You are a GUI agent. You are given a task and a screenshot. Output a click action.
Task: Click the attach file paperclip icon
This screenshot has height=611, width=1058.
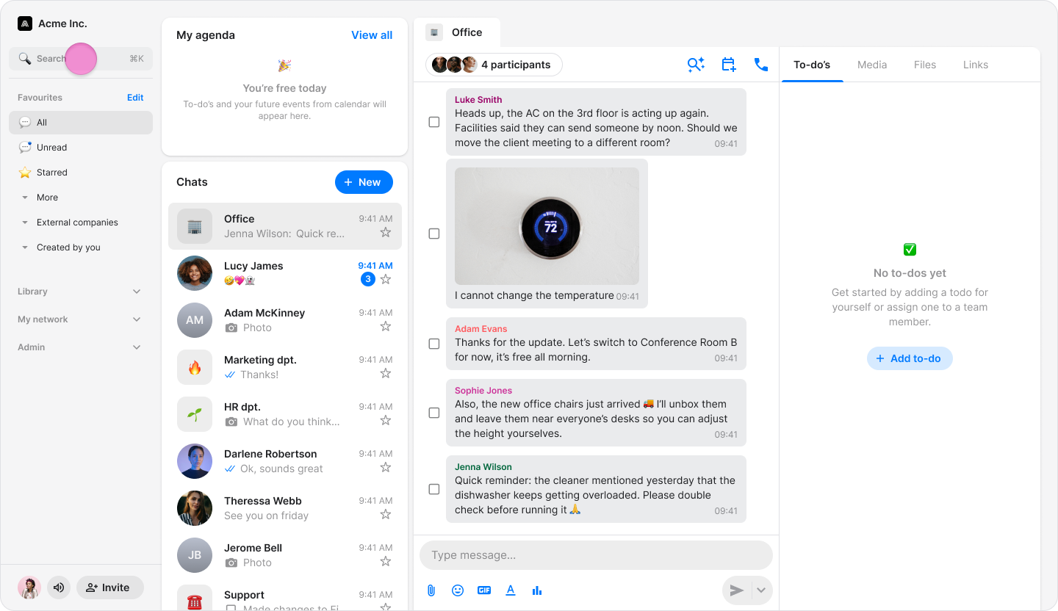[431, 590]
